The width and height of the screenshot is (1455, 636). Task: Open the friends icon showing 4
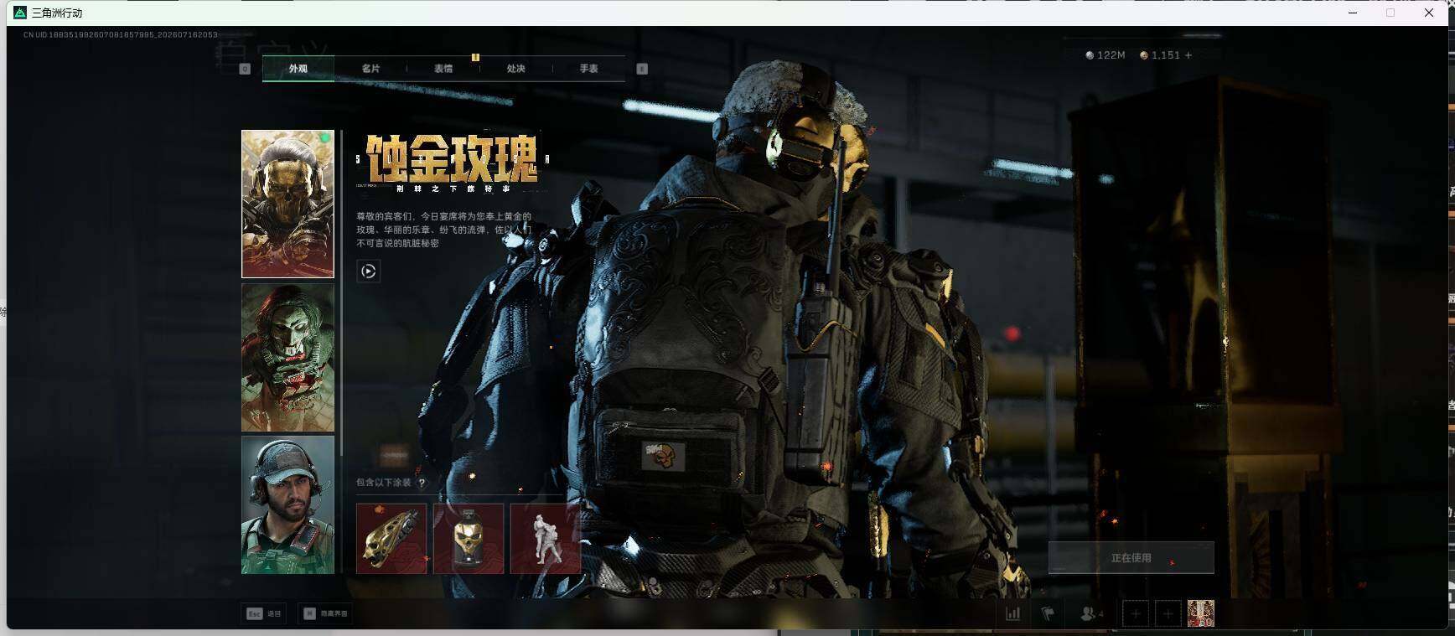coord(1091,613)
